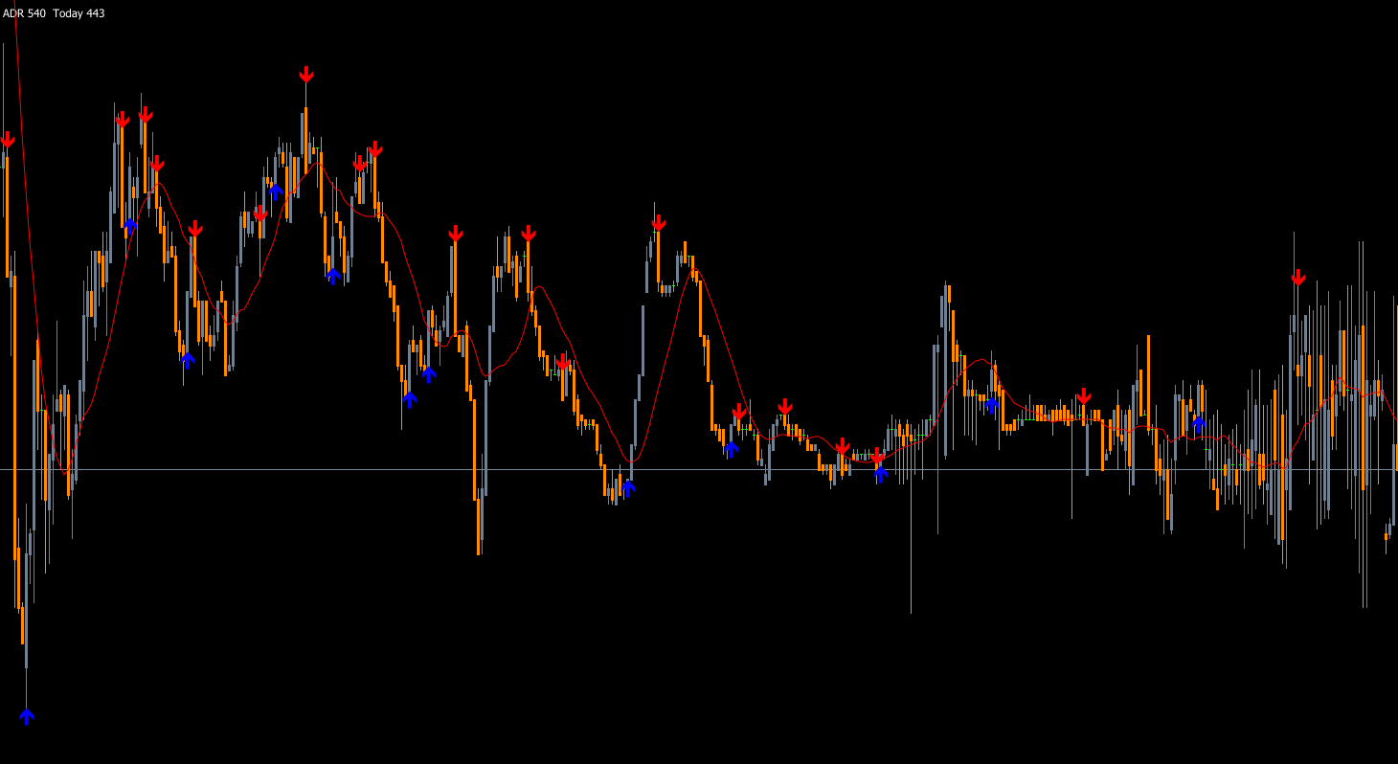This screenshot has width=1398, height=764.
Task: Click red arrow between the two rightmost blue arrows
Action: [1083, 396]
